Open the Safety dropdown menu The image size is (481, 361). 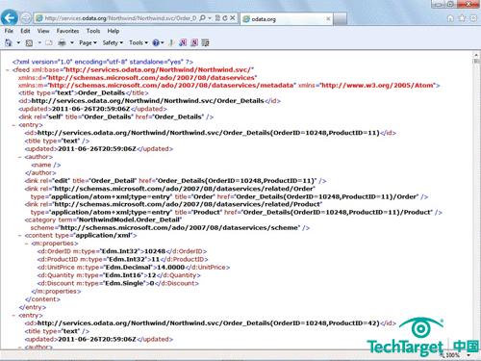pos(113,42)
